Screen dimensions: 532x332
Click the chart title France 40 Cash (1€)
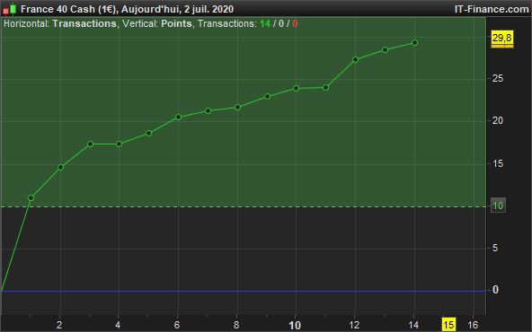click(68, 9)
